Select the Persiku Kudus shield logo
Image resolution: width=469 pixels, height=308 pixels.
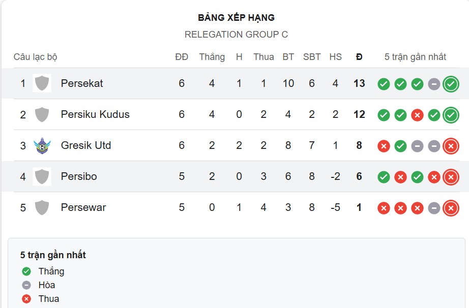click(x=42, y=114)
